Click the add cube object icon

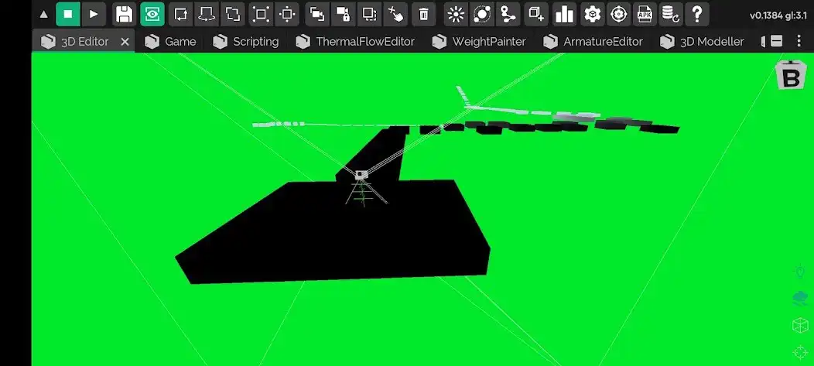click(x=535, y=14)
